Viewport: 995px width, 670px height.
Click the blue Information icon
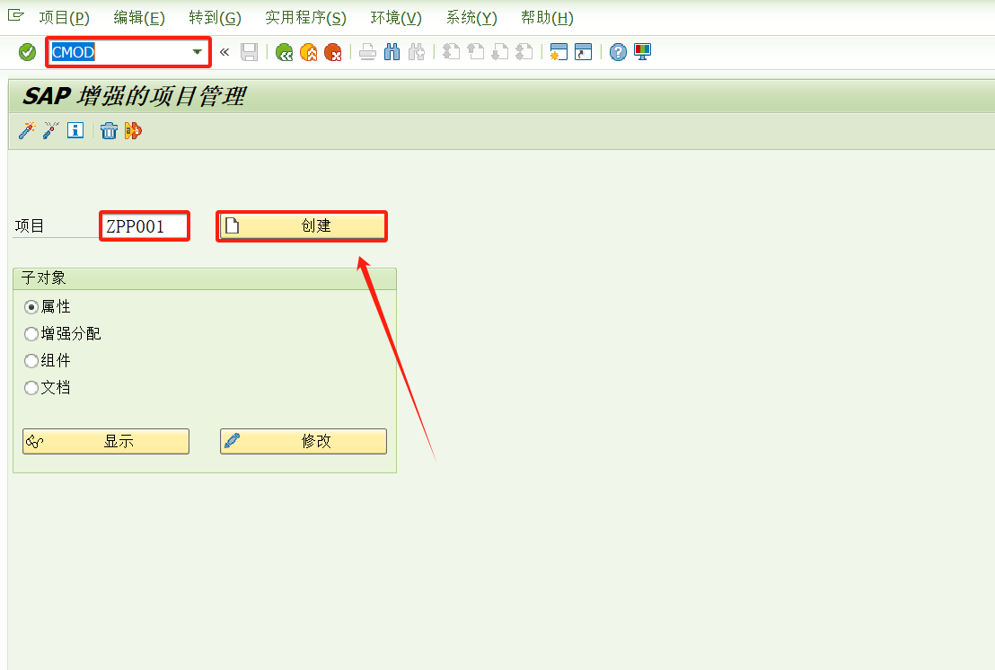pyautogui.click(x=75, y=131)
